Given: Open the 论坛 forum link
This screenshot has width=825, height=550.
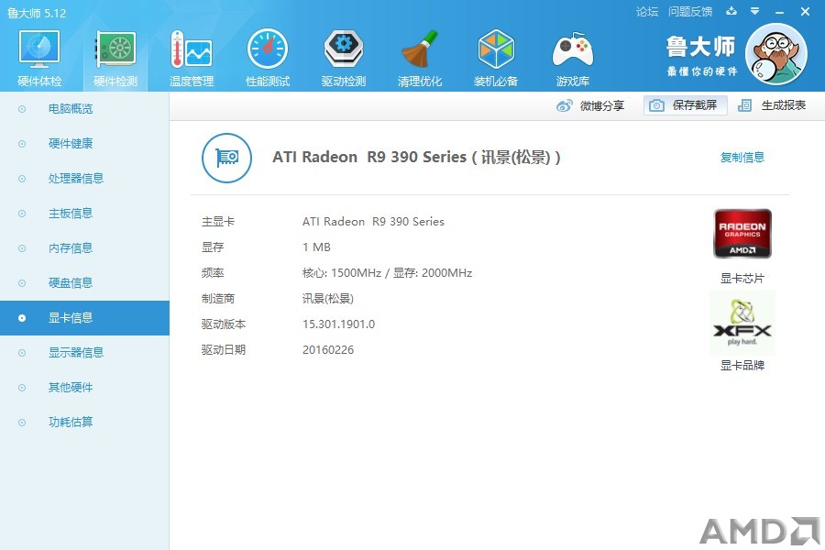Looking at the screenshot, I should (646, 12).
